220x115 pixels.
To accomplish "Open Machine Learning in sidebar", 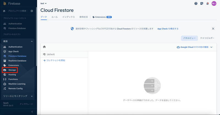I will click(x=17, y=84).
